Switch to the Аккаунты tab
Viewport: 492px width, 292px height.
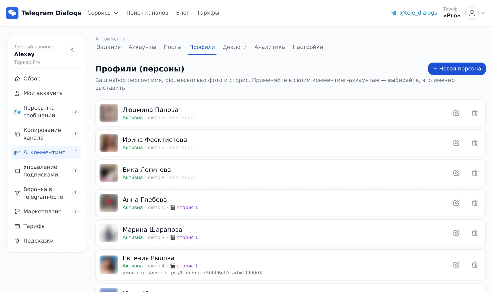tap(142, 47)
